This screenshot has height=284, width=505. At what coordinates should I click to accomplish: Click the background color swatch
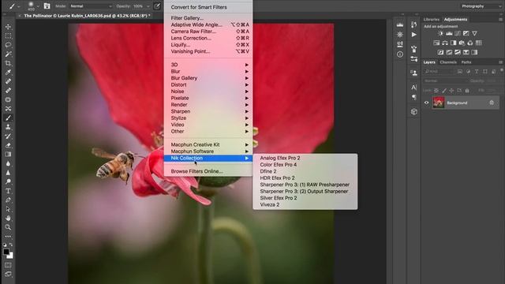tap(10, 256)
